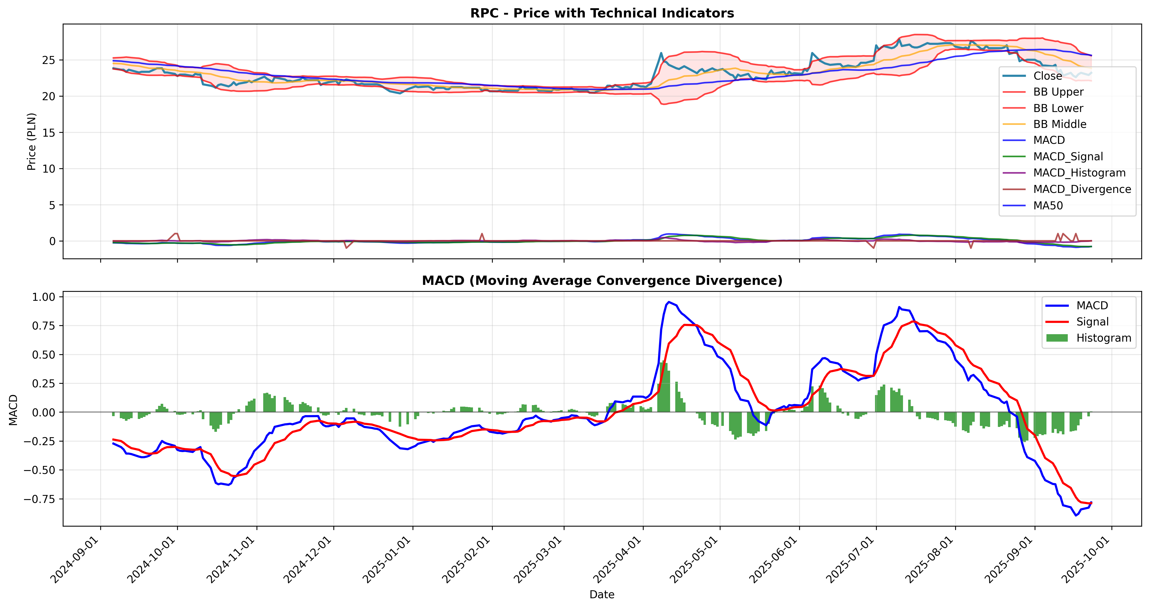
Task: Click the 'Date' x-axis label
Action: 602,595
